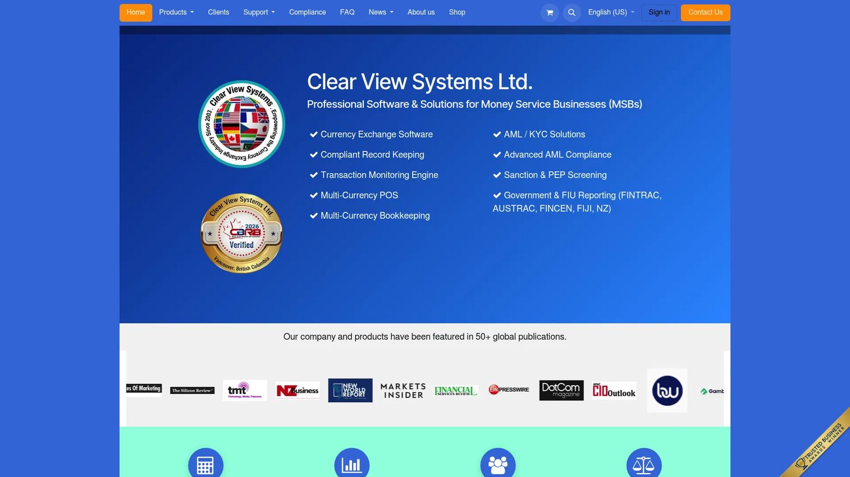The image size is (850, 477).
Task: Click the balance scale circle icon
Action: coord(643,463)
